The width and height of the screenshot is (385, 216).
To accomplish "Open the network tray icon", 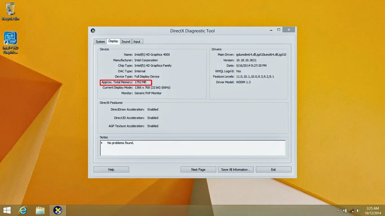I will 352,211.
